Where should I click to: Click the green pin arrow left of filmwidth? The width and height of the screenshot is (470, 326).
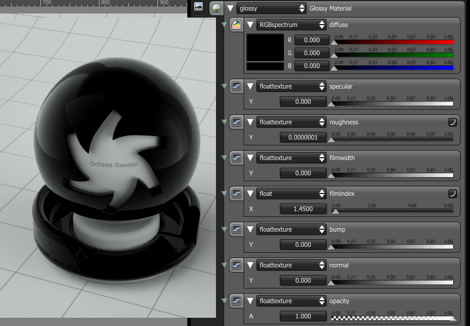[224, 158]
